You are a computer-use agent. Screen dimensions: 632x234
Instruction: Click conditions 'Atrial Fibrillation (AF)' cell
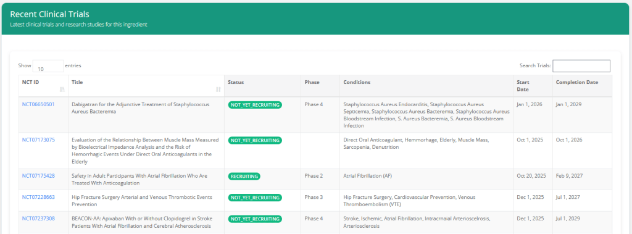(426, 179)
